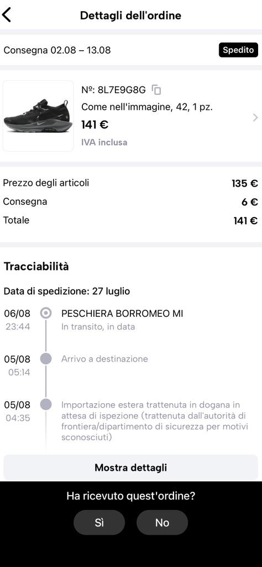Open product details via the right chevron
Viewport: 262px width, 567px height.
point(255,117)
